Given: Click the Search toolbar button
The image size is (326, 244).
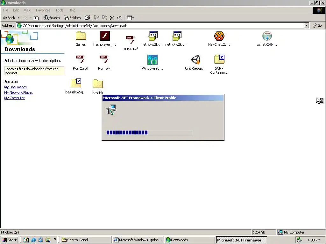Looking at the screenshot, I should pos(52,18).
